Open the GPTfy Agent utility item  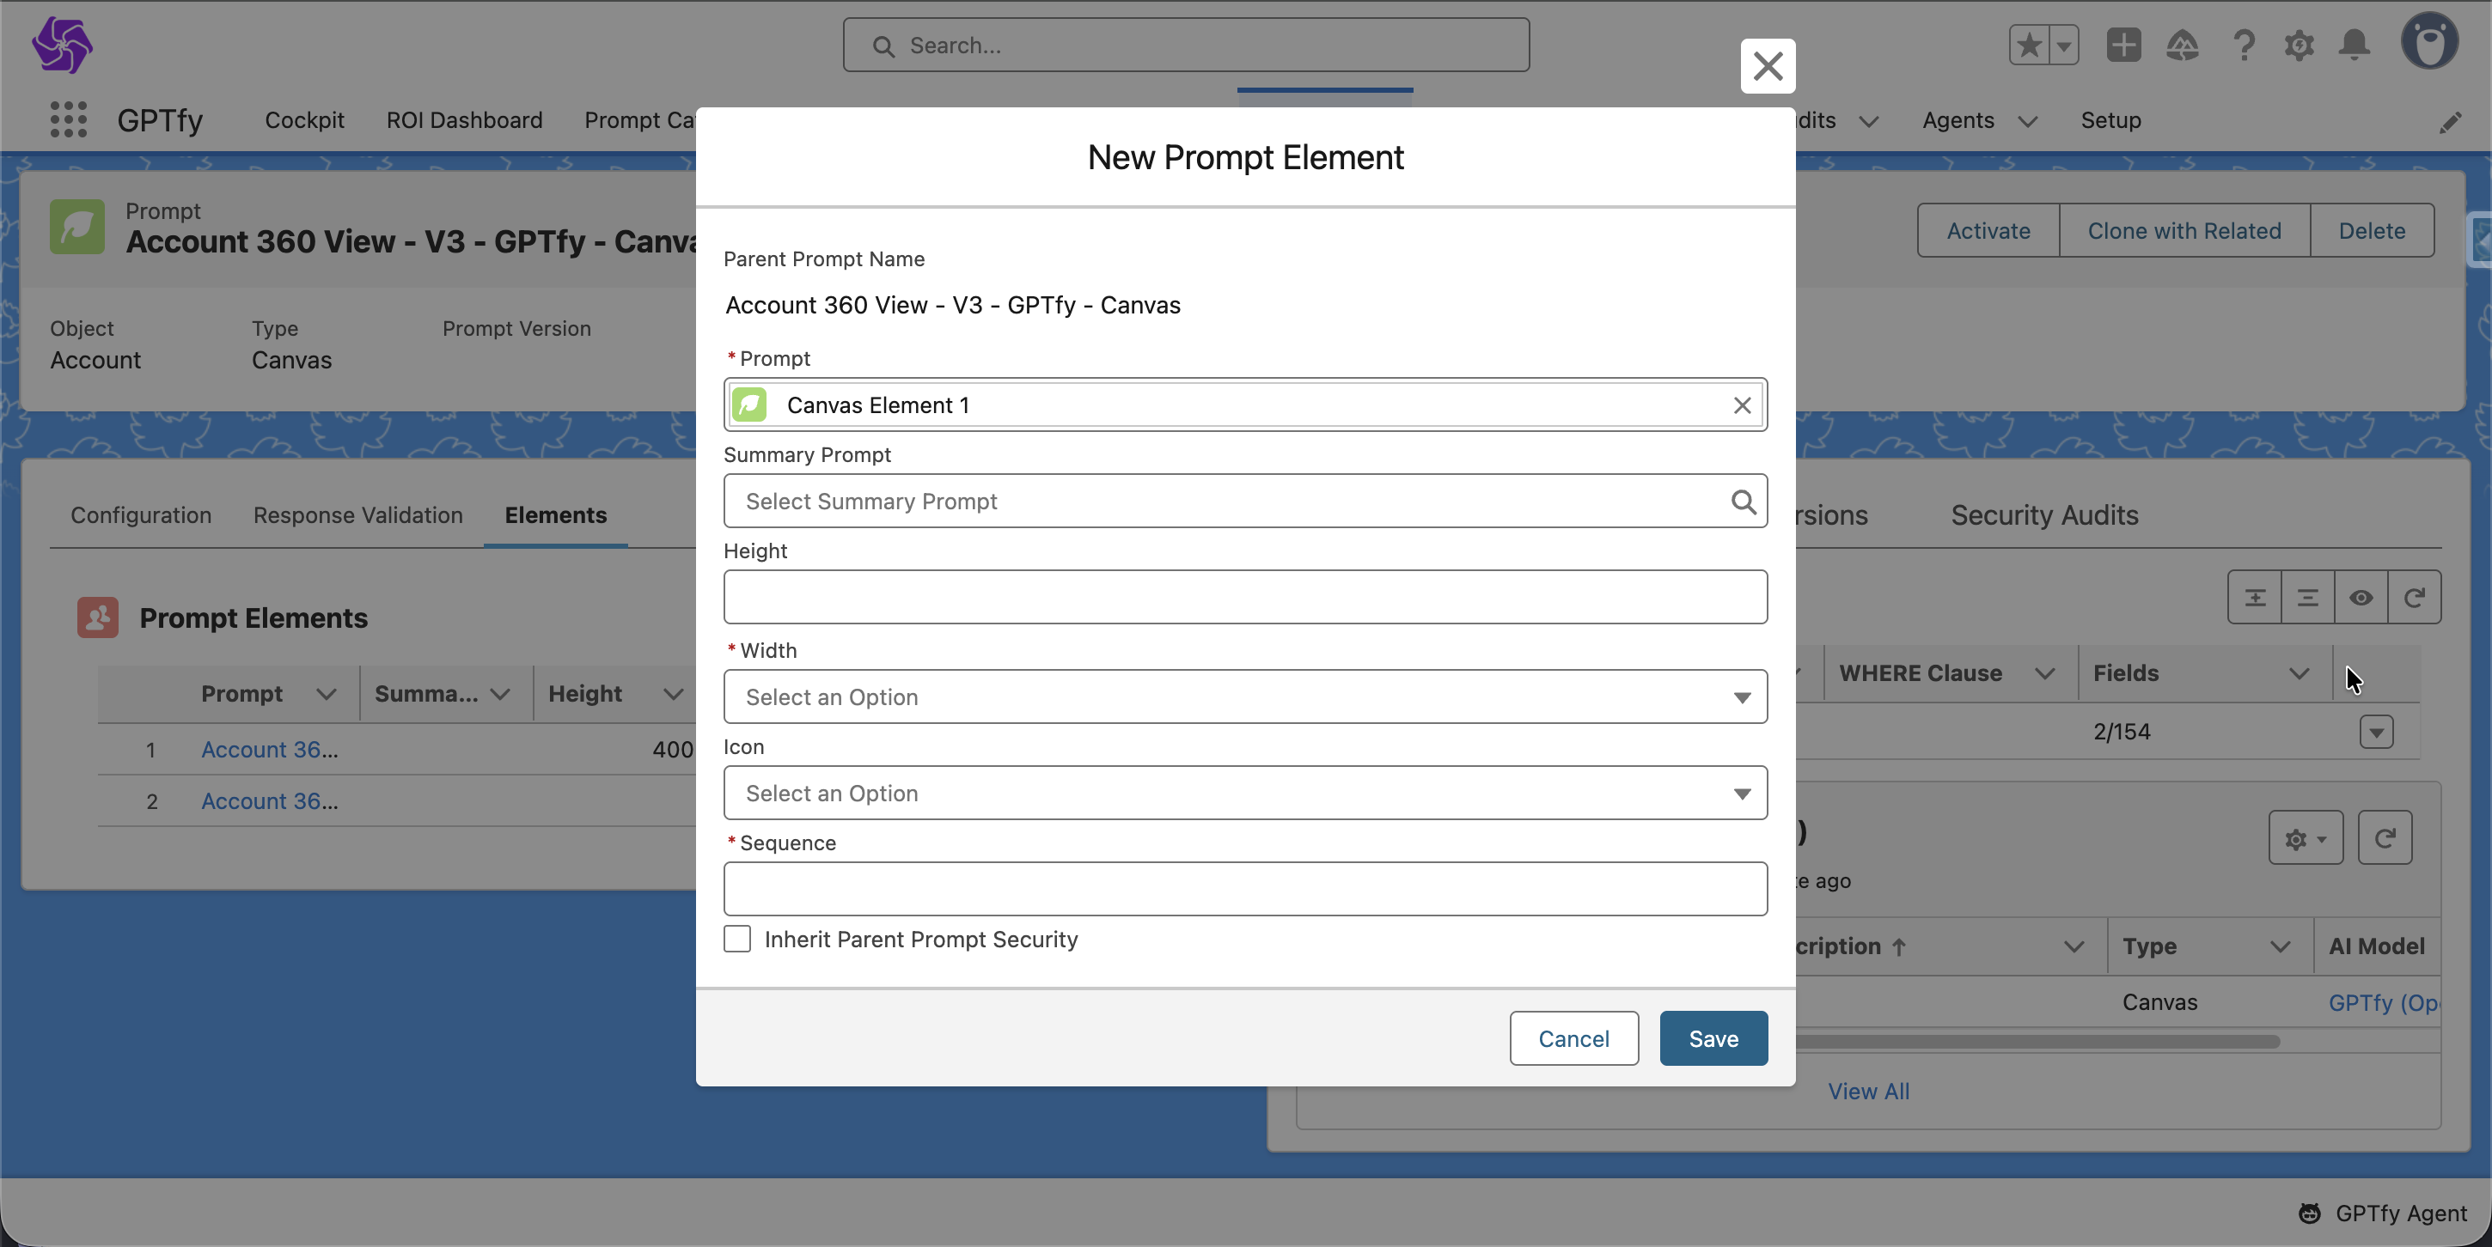click(2385, 1214)
